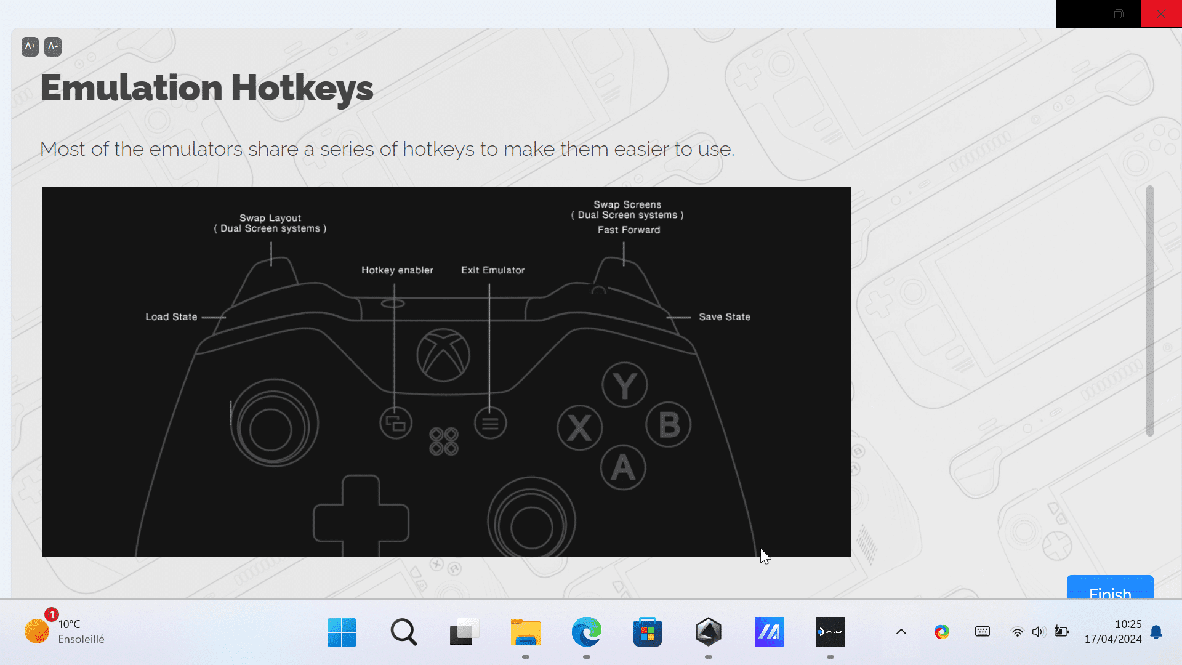Screen dimensions: 1182x665
Task: Click the 'Save State' label in diagram
Action: (725, 317)
